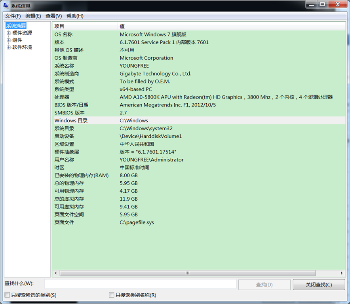Select the 系统模式 row
The width and height of the screenshot is (350, 304).
point(199,81)
